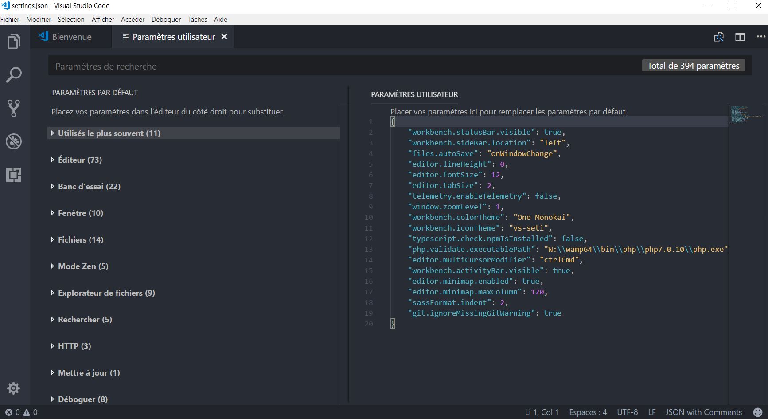Open the Manage gear icon
768x419 pixels.
[x=14, y=388]
